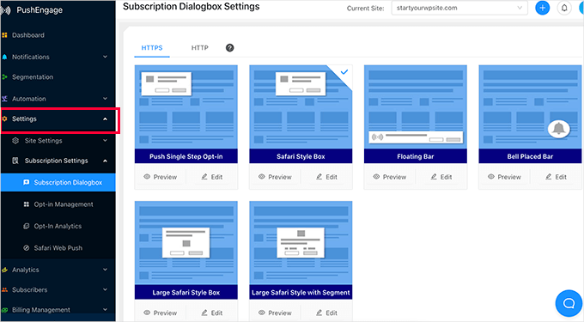Image resolution: width=584 pixels, height=322 pixels.
Task: Switch to the HTTPS tab
Action: [x=152, y=48]
